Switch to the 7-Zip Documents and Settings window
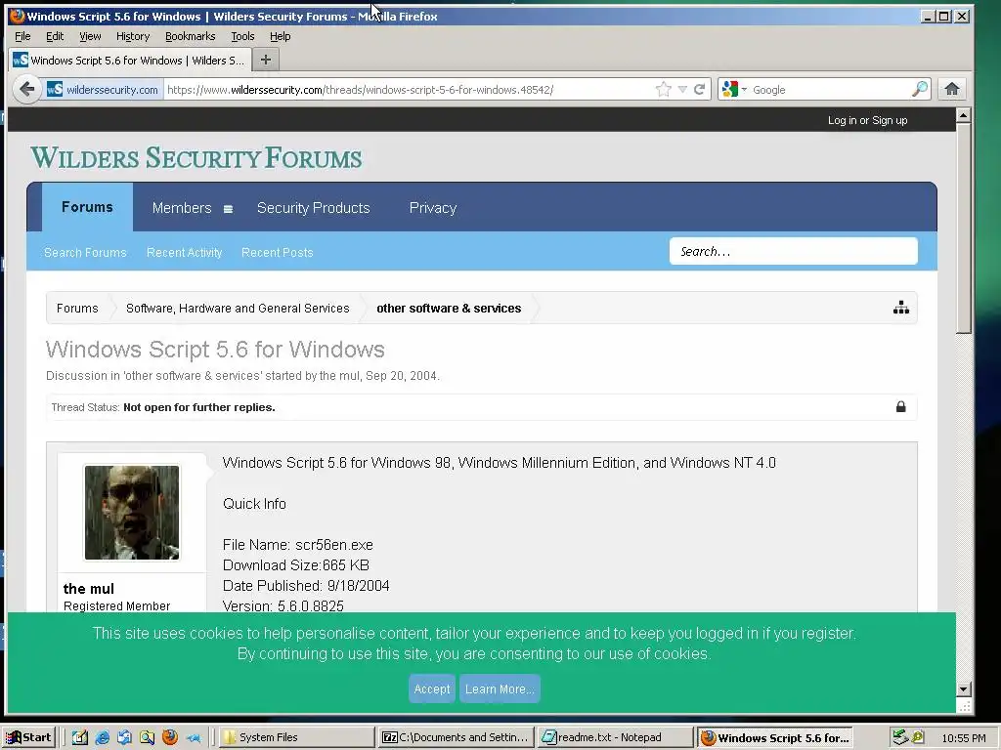The width and height of the screenshot is (1001, 750). [x=456, y=737]
